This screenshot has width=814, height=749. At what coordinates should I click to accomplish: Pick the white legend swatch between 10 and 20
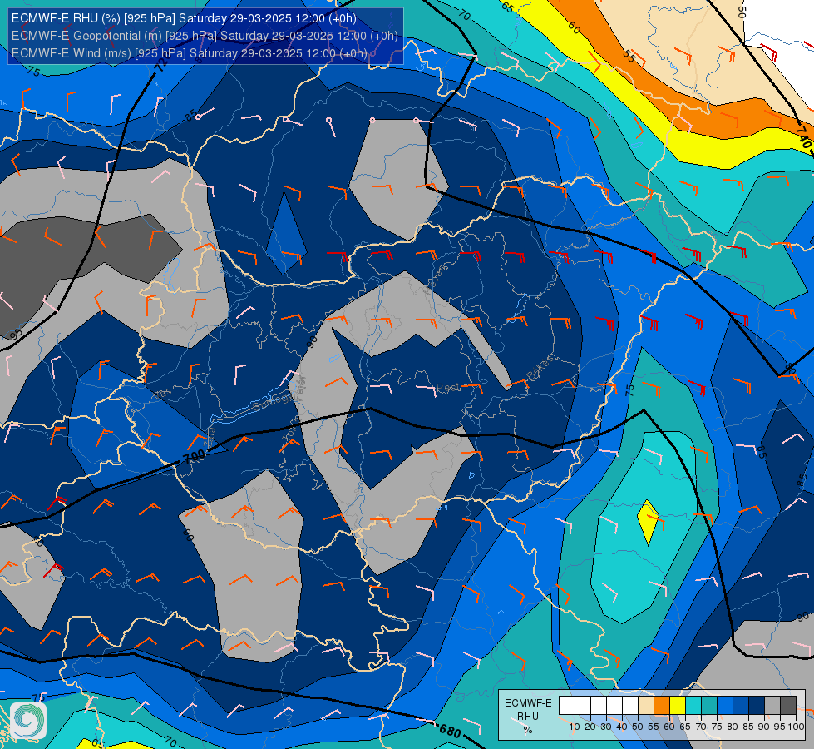(583, 706)
